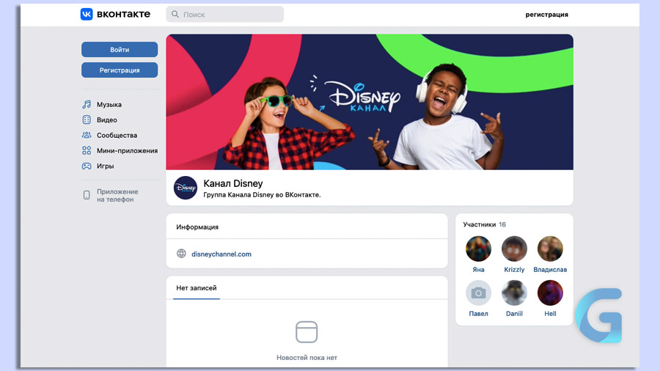Open the Участники members list

coord(479,224)
